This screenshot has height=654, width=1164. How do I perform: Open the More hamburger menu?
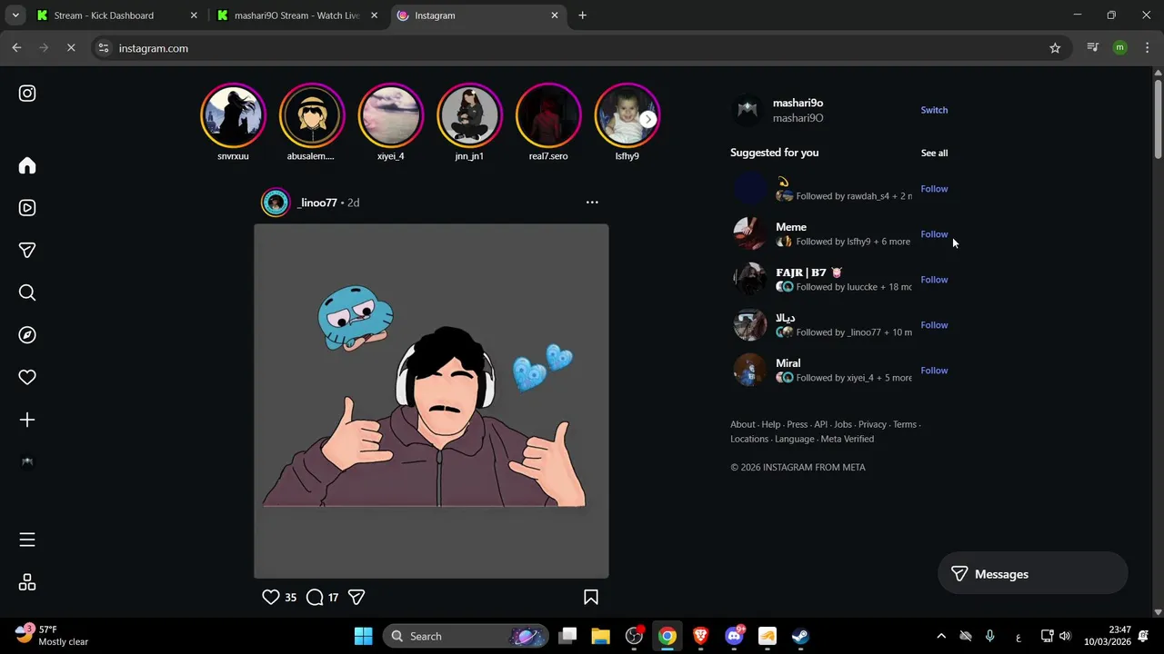pos(27,540)
